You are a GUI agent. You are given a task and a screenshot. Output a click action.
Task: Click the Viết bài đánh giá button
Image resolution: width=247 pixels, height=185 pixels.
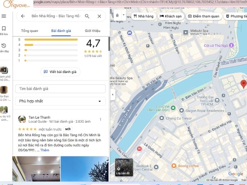click(61, 72)
